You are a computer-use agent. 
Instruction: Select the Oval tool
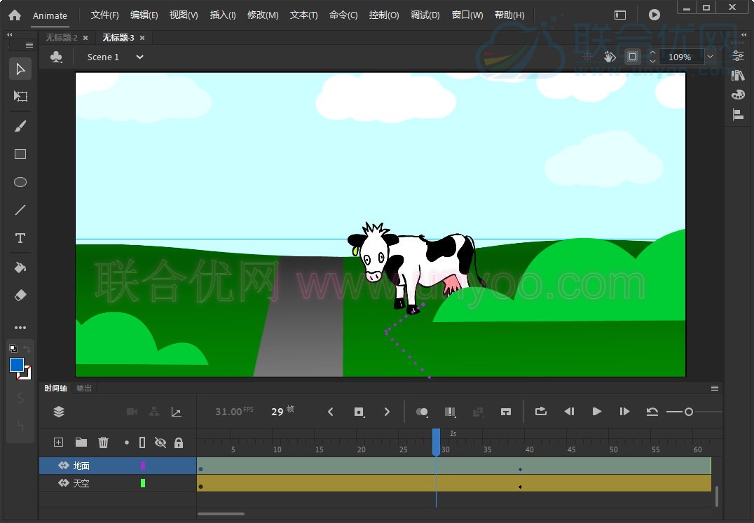pyautogui.click(x=20, y=182)
